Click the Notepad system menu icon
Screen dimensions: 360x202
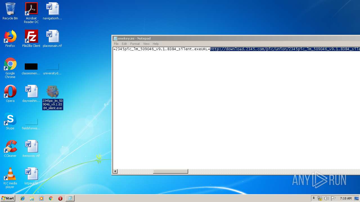[115, 38]
